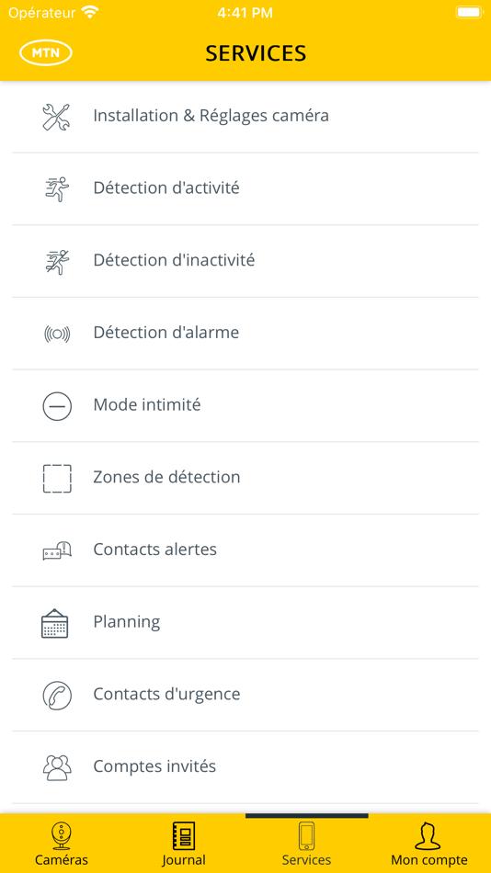Tap the crossed-out runner inactivity icon
The height and width of the screenshot is (873, 491).
[57, 261]
